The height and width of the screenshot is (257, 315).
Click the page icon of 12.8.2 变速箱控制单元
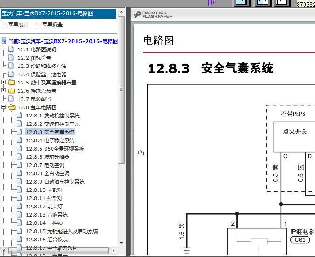coord(19,123)
